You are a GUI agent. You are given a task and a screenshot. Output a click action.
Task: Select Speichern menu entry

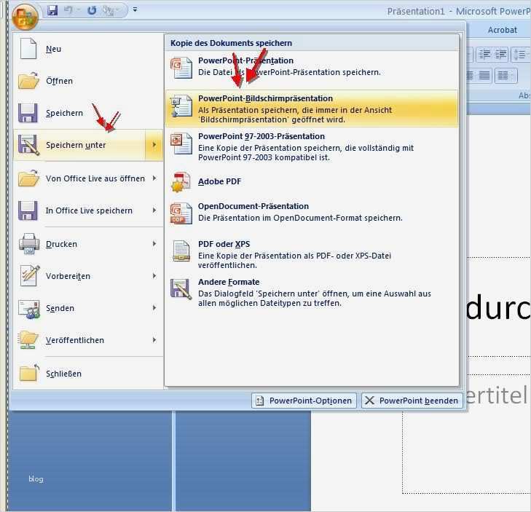tap(88, 113)
